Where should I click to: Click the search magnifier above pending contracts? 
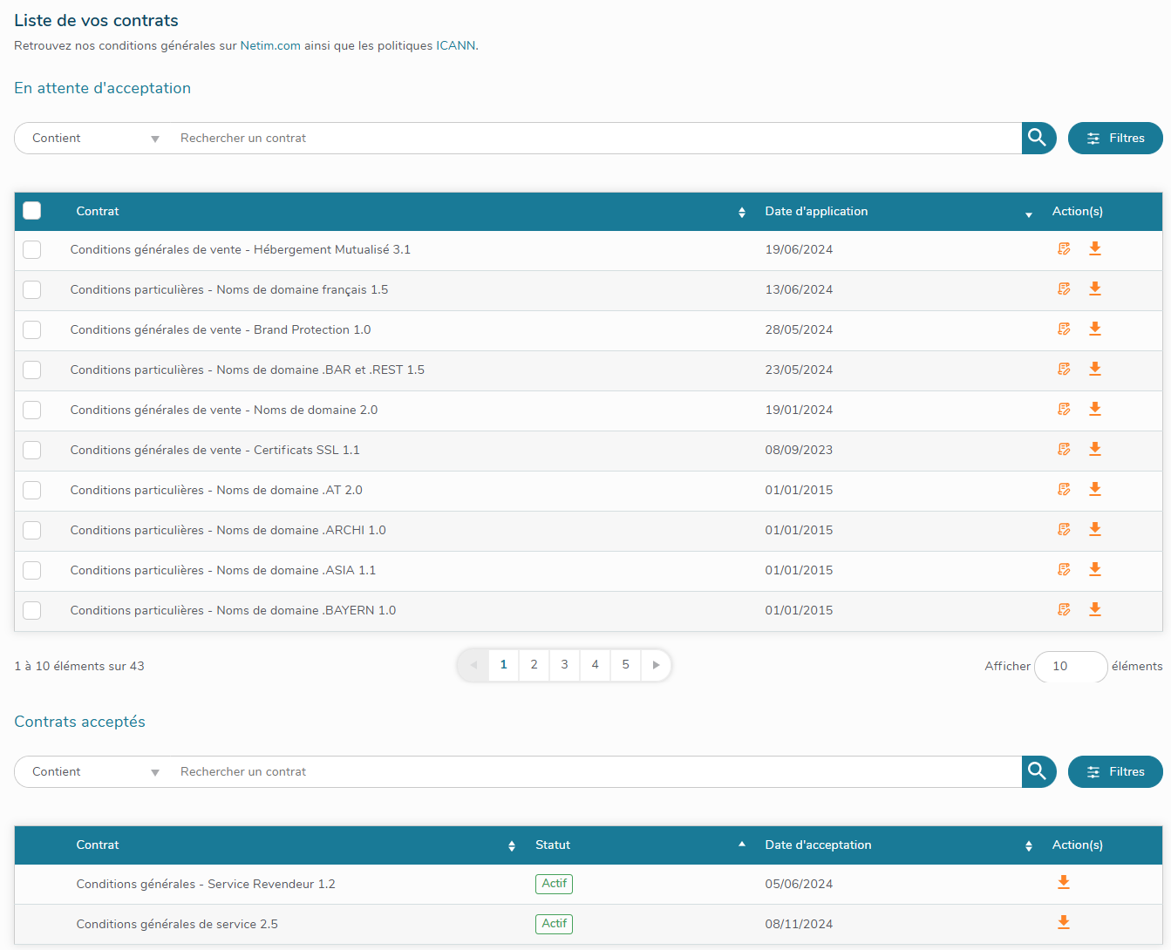[x=1038, y=138]
